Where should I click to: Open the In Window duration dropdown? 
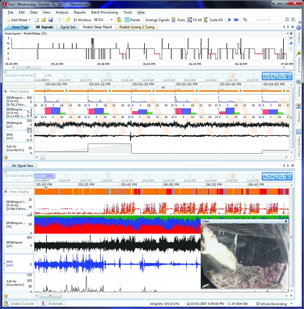click(x=112, y=20)
